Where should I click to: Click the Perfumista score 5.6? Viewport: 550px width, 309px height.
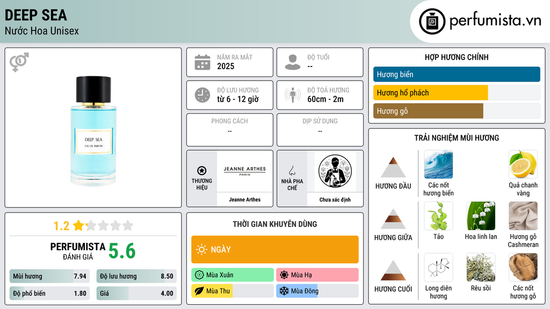coord(122,251)
